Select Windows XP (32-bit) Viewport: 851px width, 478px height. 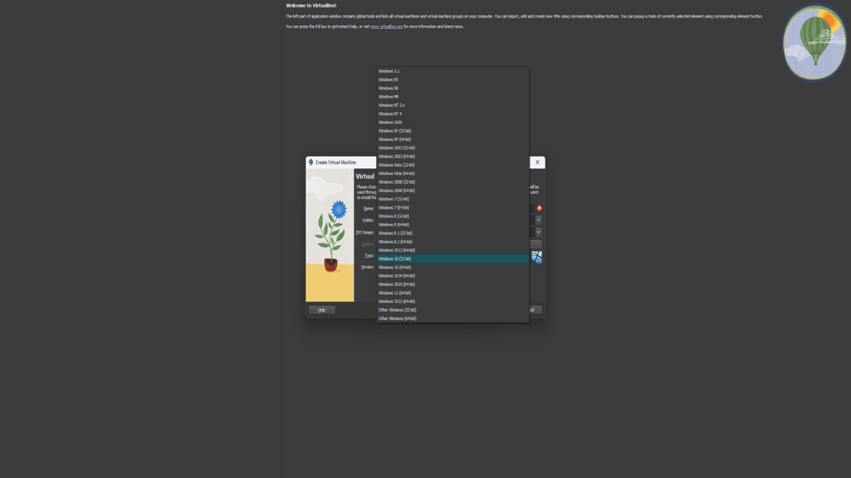(453, 131)
